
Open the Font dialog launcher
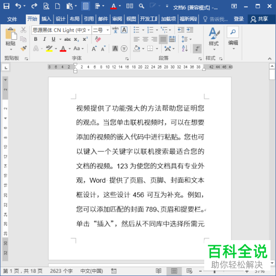(127, 59)
